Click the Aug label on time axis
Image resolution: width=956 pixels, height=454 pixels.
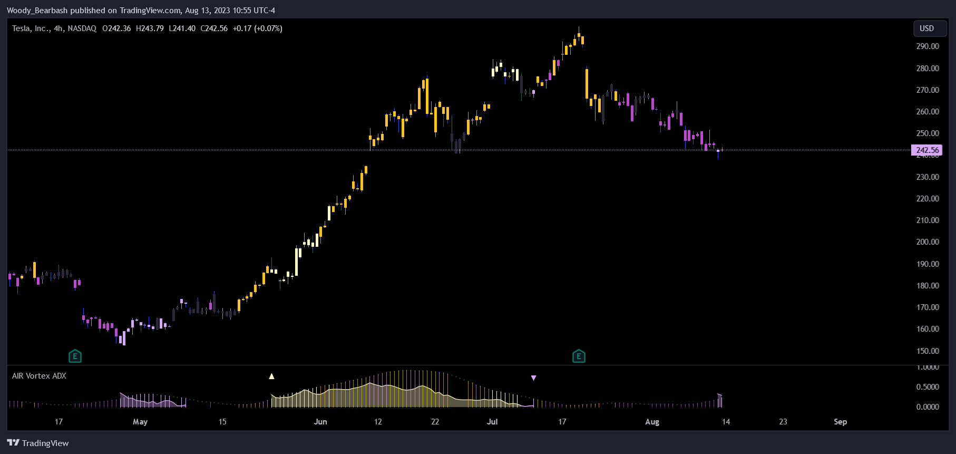coord(652,422)
